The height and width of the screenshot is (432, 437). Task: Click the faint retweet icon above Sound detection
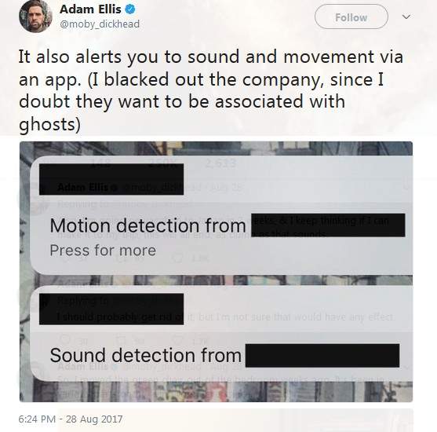tap(121, 339)
